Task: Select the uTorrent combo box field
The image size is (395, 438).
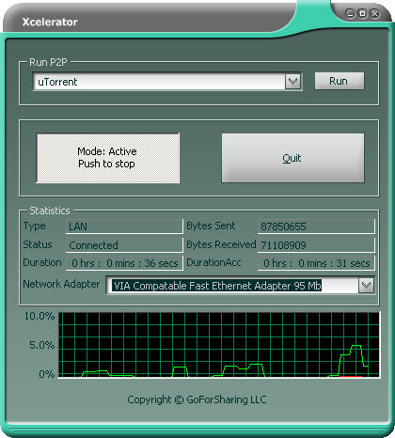Action: (167, 82)
